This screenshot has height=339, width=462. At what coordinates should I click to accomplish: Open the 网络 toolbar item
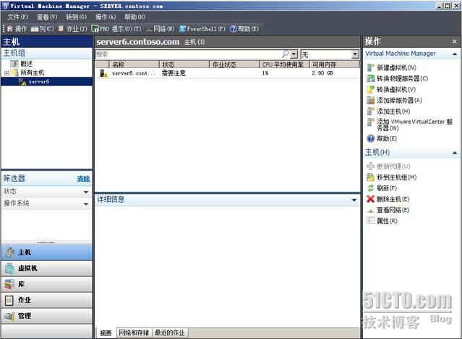point(161,29)
